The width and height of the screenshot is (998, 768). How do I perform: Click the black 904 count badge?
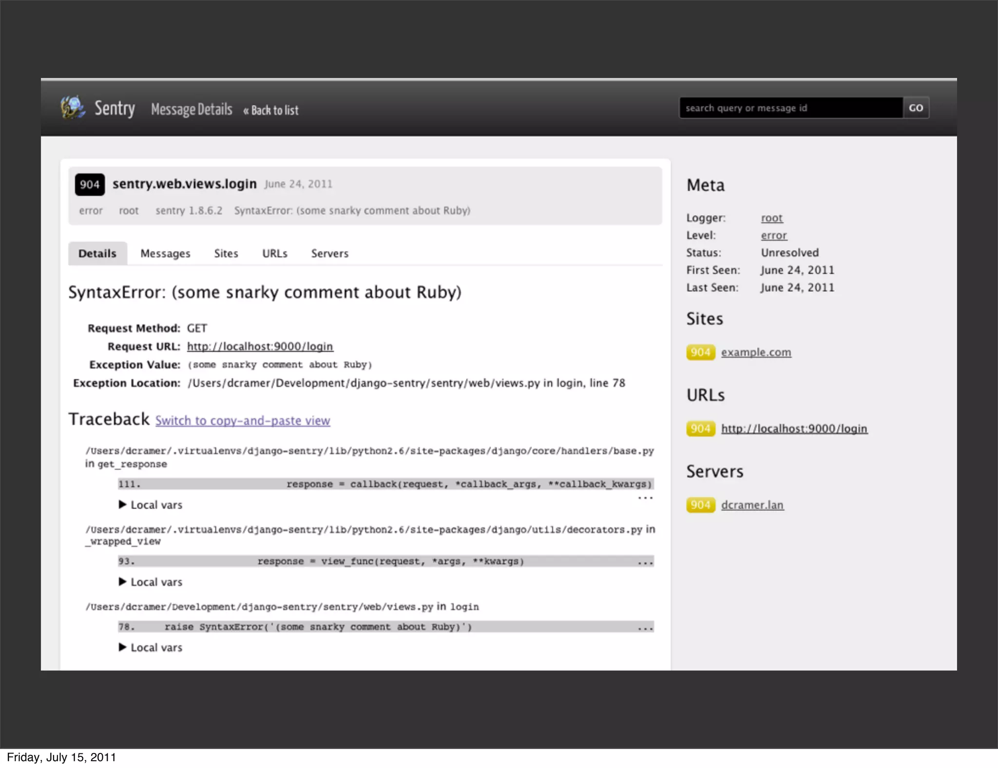90,185
